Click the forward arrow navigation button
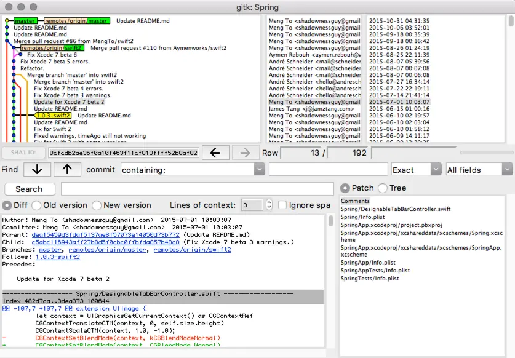 245,153
